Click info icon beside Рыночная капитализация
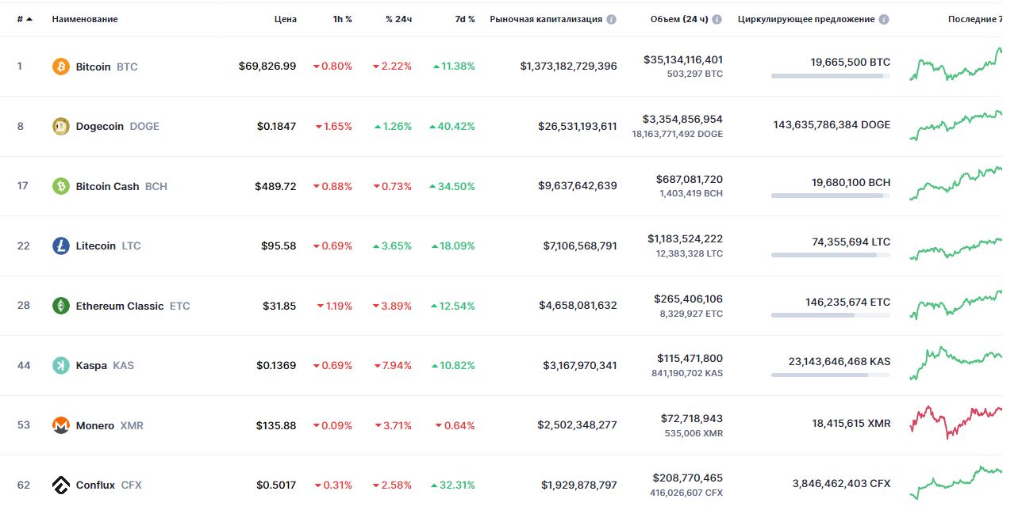1022x514 pixels. tap(611, 19)
